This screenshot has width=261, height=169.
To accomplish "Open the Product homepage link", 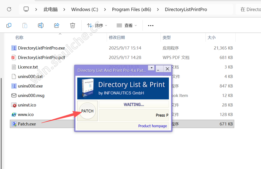I will click(152, 126).
